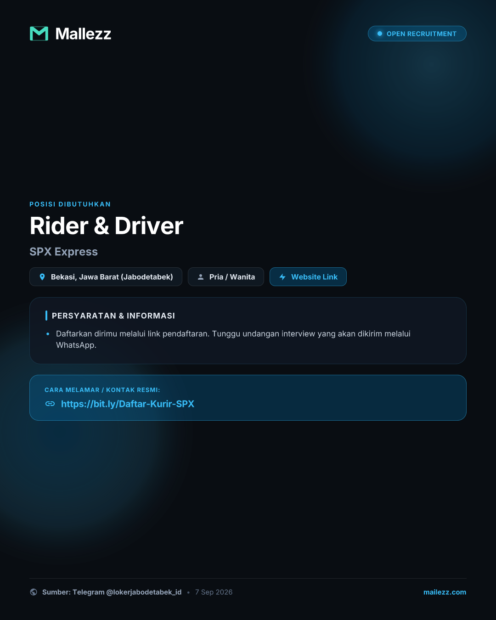496x620 pixels.
Task: Click the location pin icon
Action: point(42,277)
